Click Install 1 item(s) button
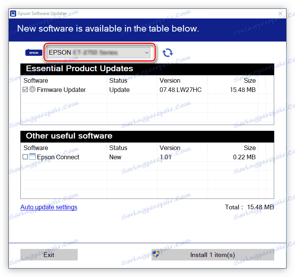Image resolution: width=295 pixels, height=277 pixels. click(x=213, y=255)
